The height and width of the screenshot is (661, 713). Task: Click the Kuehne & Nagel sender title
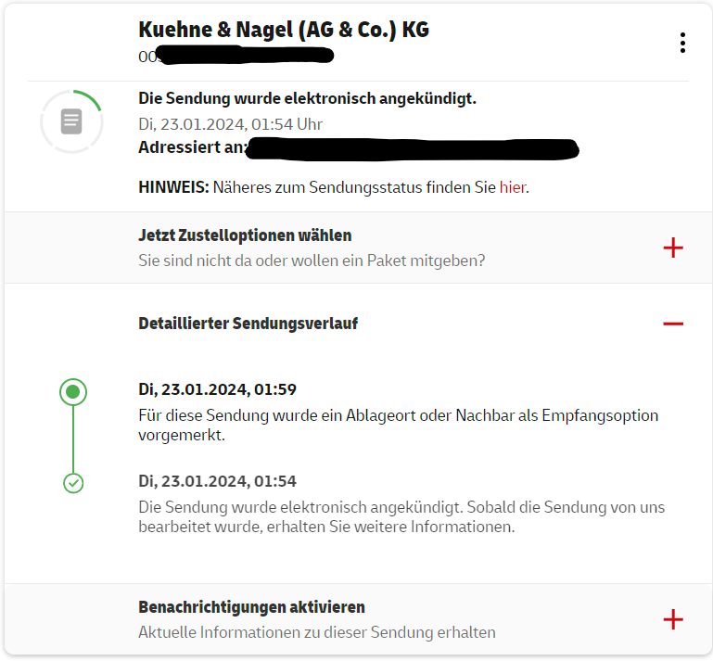284,30
